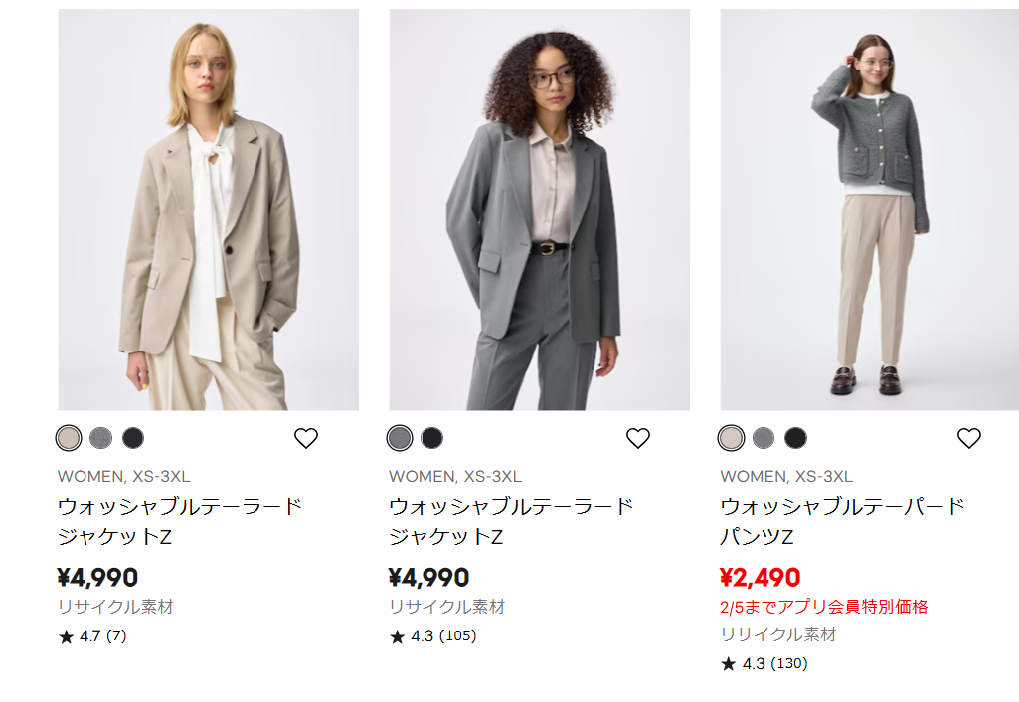Screen dimensions: 1019x702
Task: Select gray swatch on tapered pants
Action: pyautogui.click(x=763, y=438)
